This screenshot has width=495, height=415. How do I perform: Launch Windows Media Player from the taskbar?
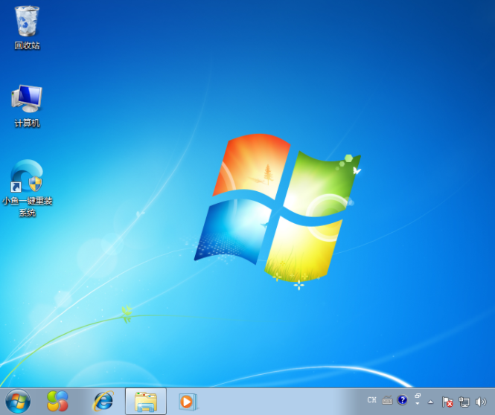(x=188, y=402)
